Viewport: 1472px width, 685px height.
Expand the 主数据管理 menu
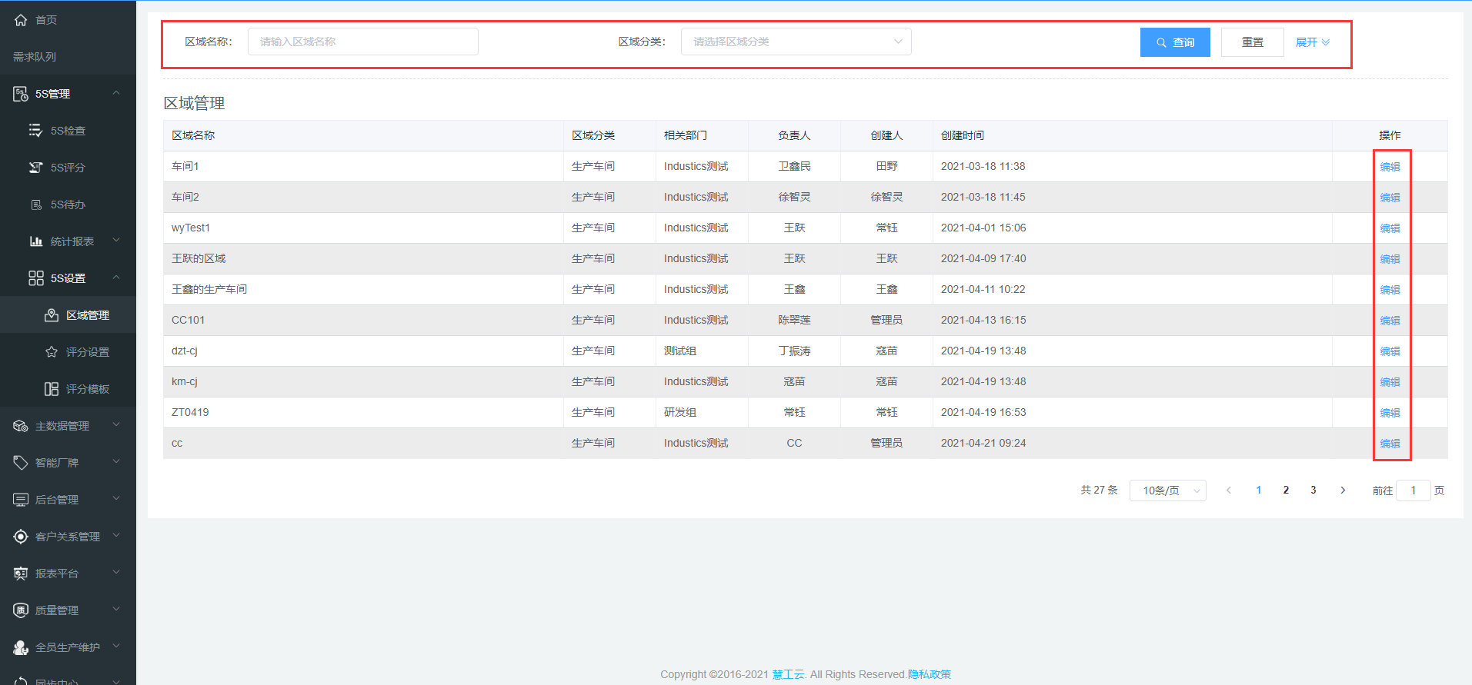[68, 426]
